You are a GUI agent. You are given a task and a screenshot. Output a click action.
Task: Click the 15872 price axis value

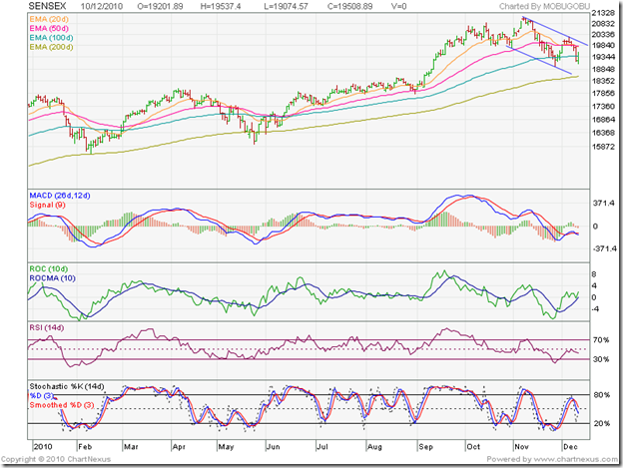(603, 147)
